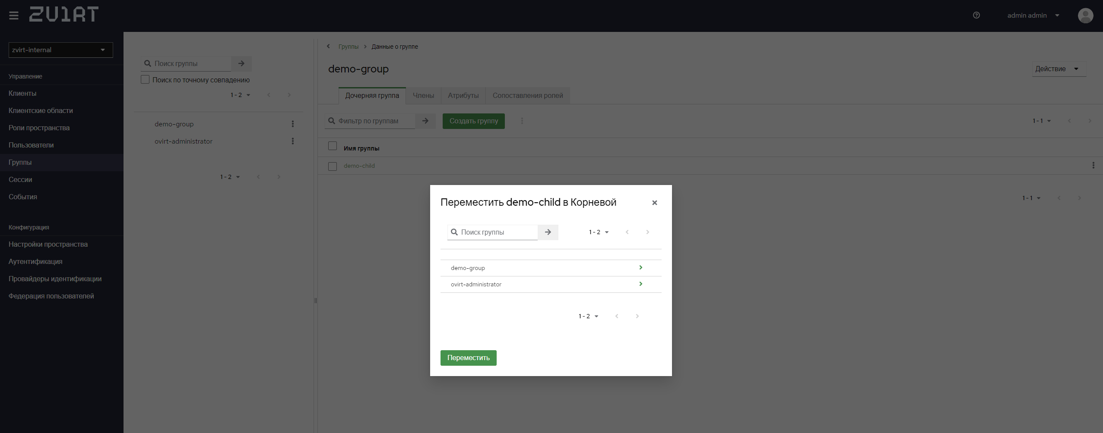The width and height of the screenshot is (1103, 433).
Task: Toggle the hamburger navigation menu
Action: pos(14,16)
